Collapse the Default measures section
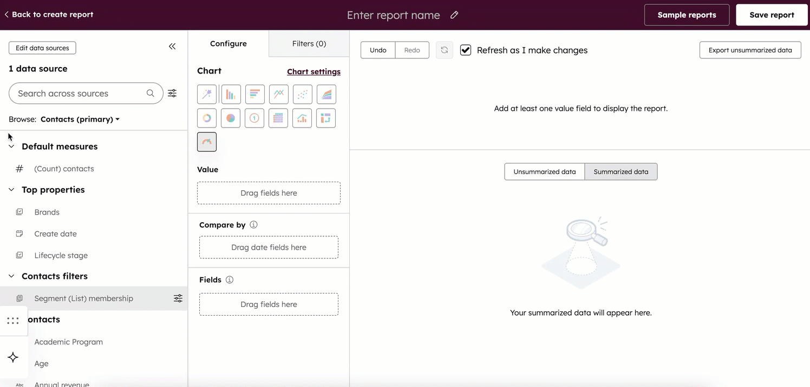 point(11,146)
